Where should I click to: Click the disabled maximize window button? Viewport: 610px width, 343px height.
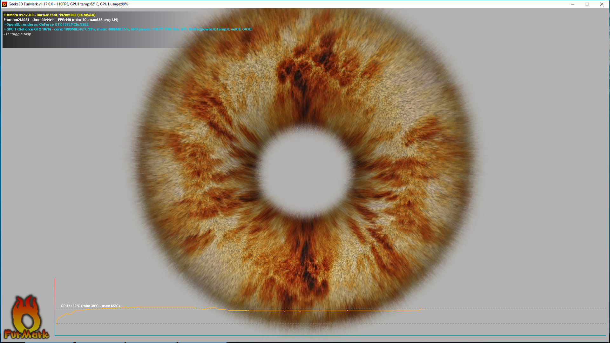(x=587, y=4)
